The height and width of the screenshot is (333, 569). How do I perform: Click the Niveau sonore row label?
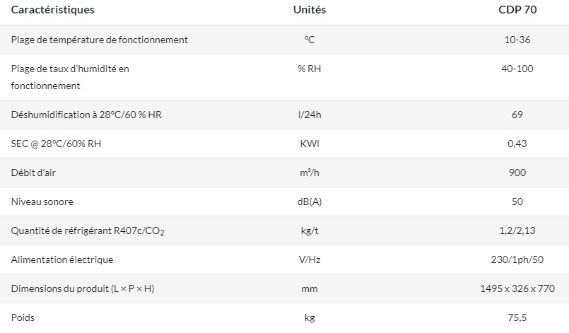(42, 201)
